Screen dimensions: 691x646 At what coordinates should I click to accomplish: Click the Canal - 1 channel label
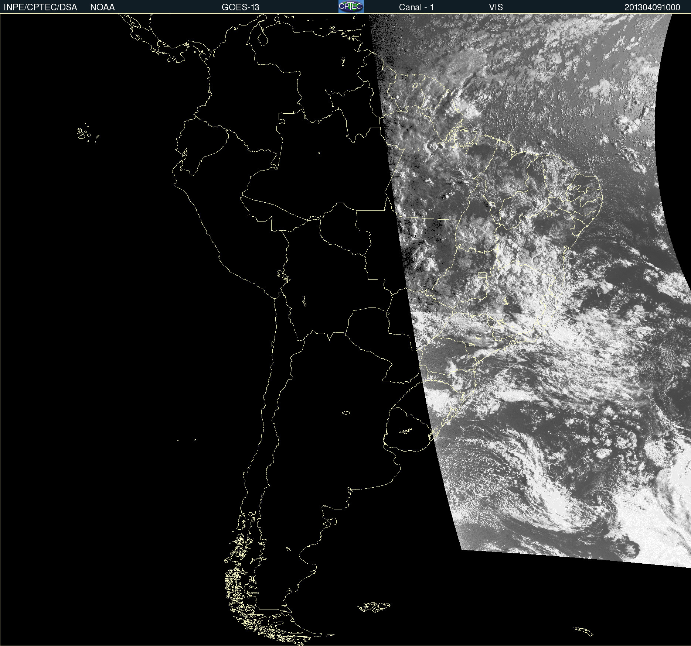point(416,7)
